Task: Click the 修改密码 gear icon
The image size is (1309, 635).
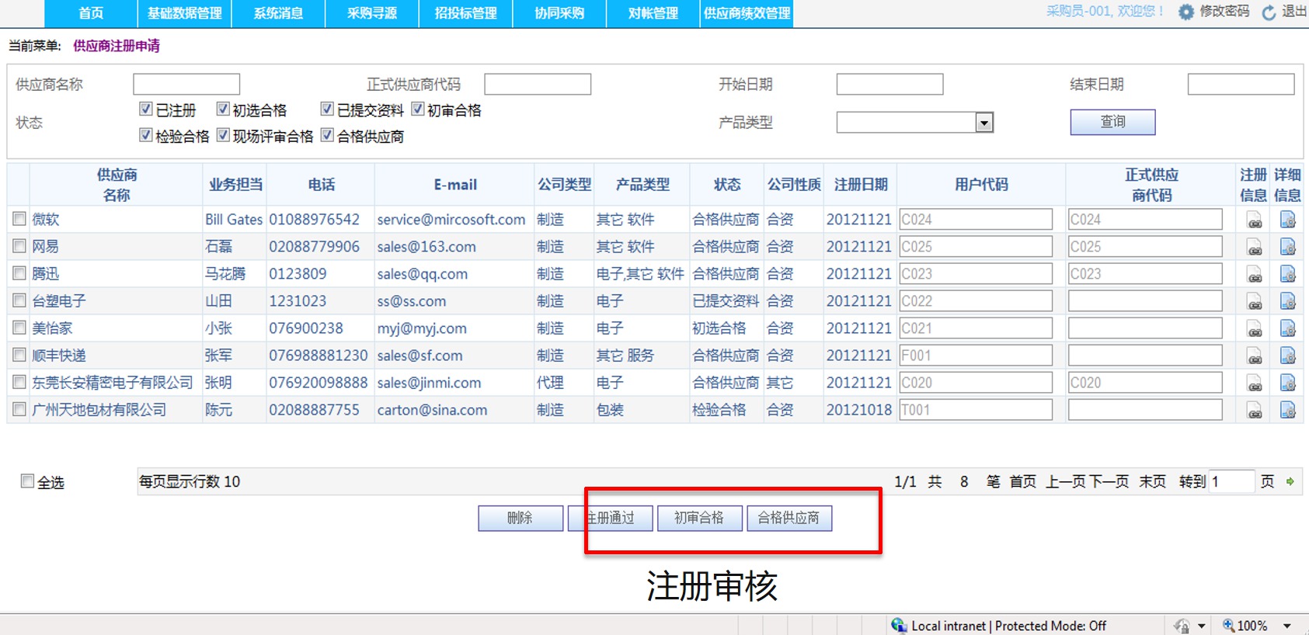Action: click(1185, 12)
